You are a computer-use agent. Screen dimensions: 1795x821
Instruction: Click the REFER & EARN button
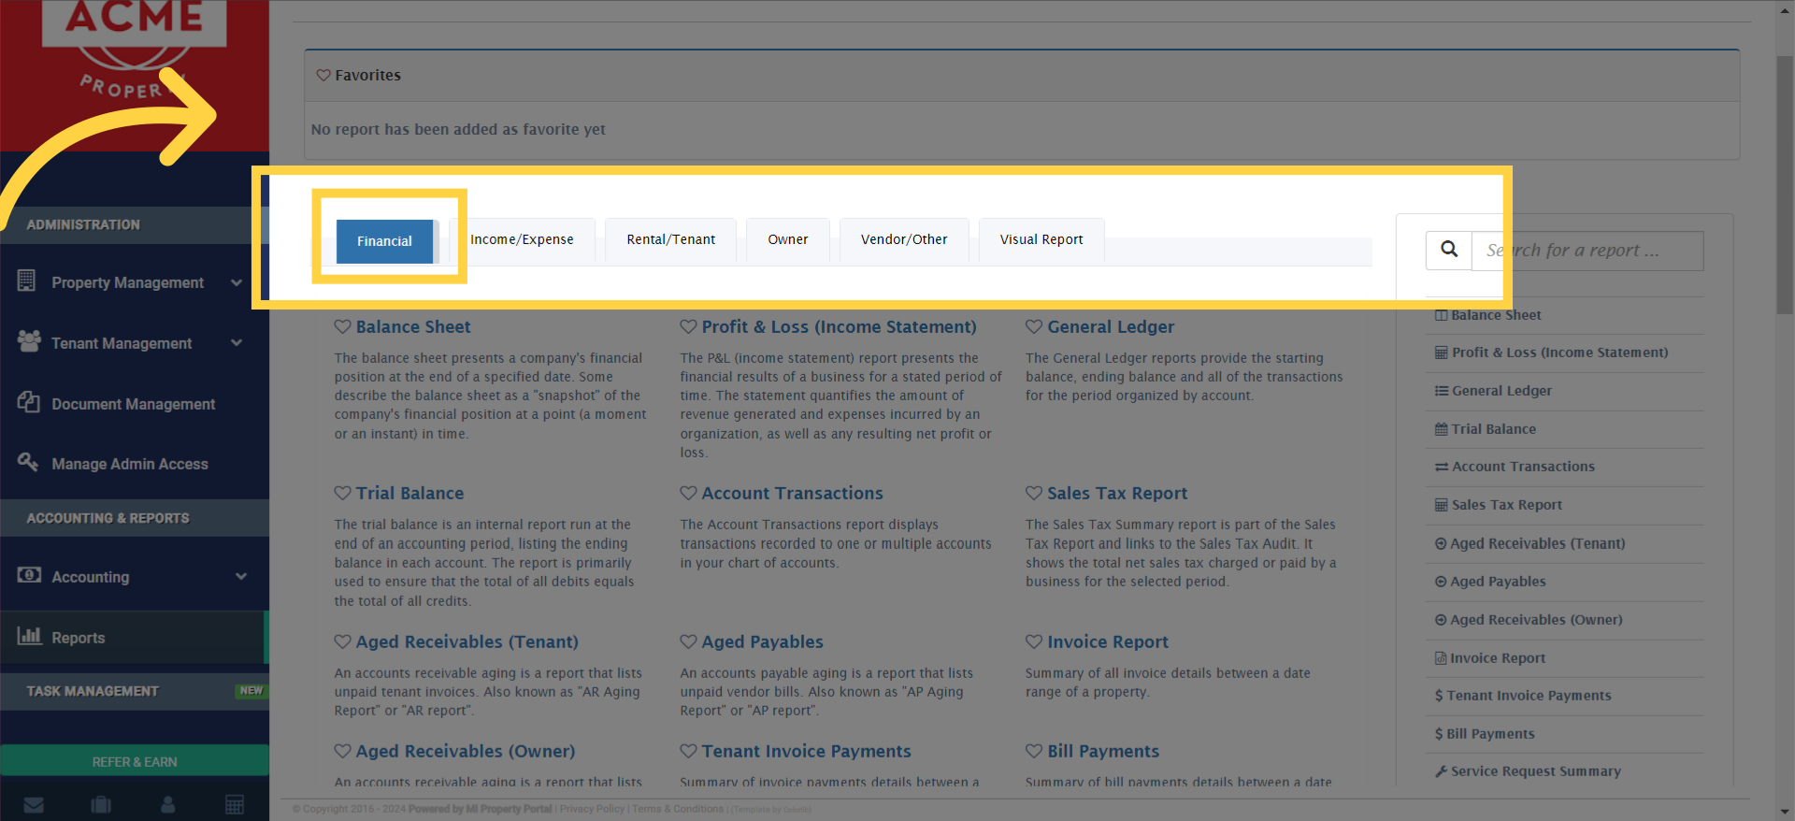pyautogui.click(x=135, y=761)
